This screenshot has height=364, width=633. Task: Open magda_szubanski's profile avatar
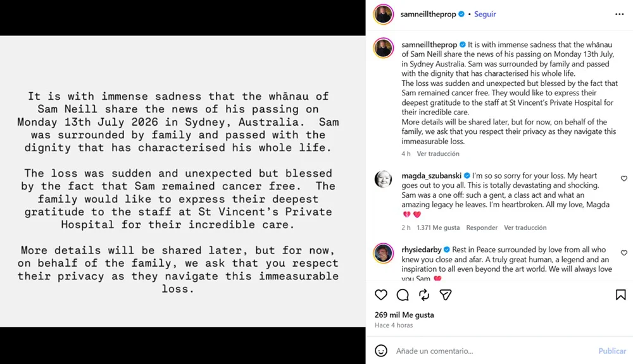point(383,179)
